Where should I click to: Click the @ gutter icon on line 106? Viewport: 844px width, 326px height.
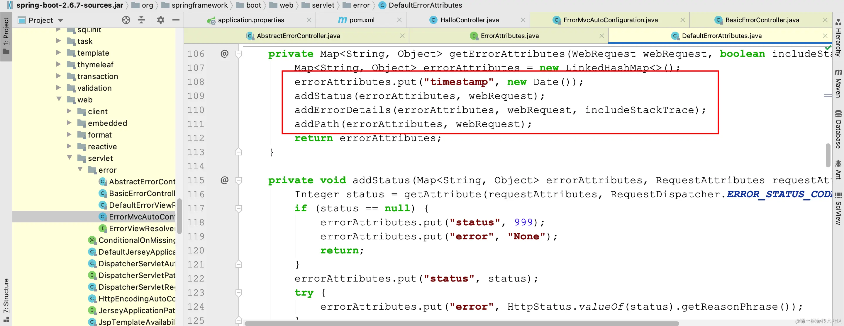[x=224, y=54]
